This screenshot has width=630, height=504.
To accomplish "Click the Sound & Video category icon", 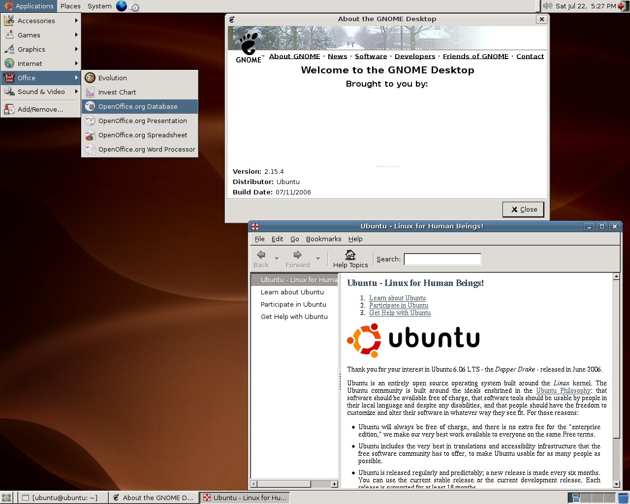I will click(x=9, y=92).
